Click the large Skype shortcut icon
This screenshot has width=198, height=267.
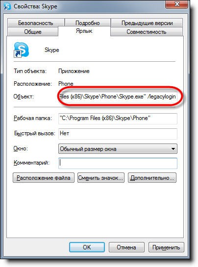click(x=21, y=50)
